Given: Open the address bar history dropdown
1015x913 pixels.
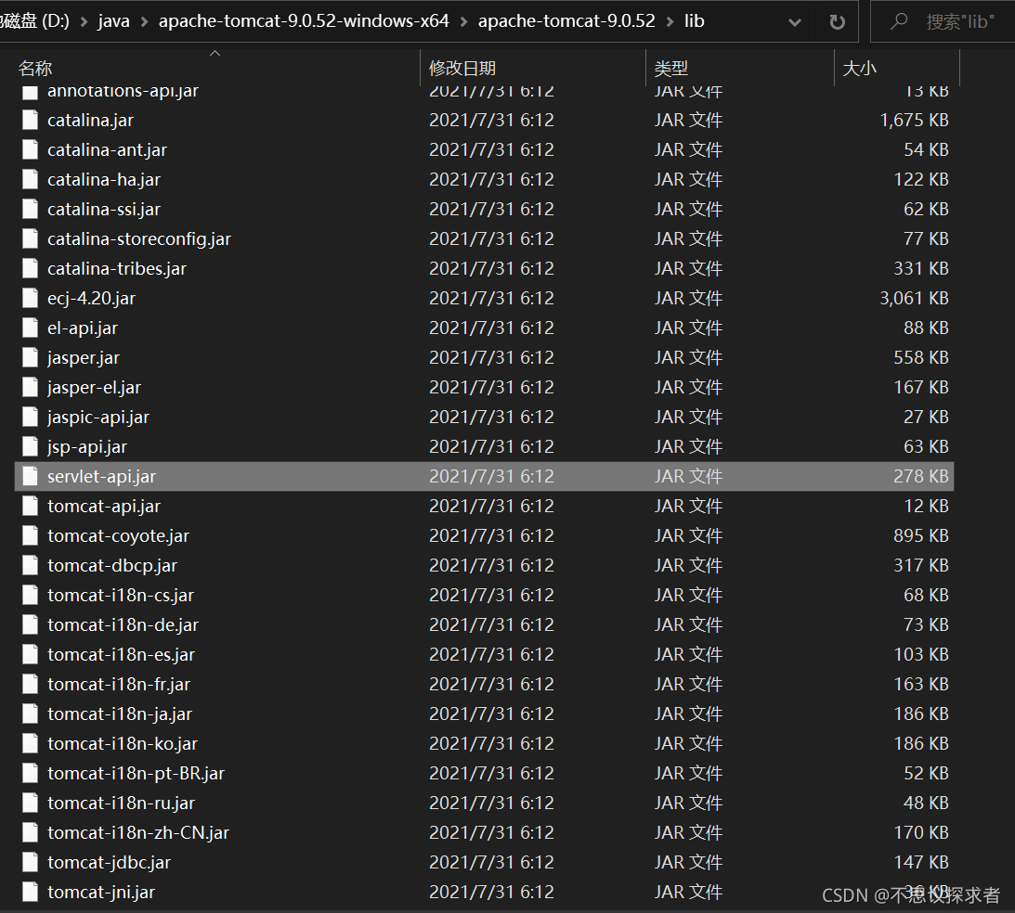Looking at the screenshot, I should 794,22.
